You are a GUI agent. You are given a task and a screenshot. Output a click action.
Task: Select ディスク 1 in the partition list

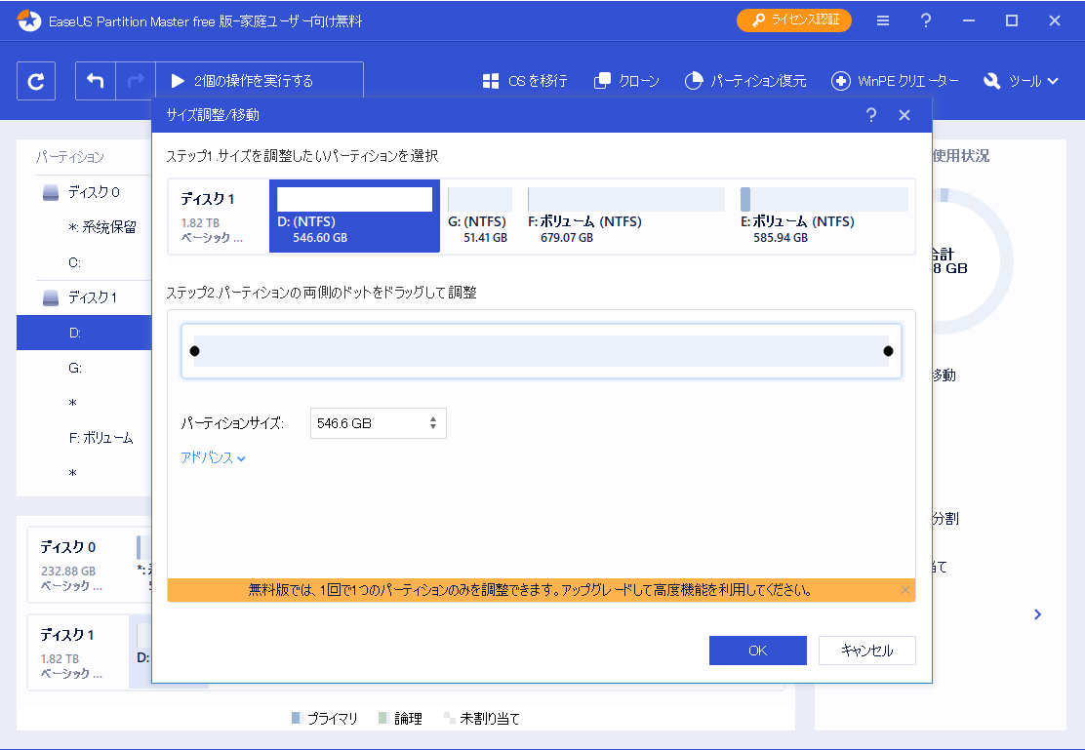tap(93, 298)
